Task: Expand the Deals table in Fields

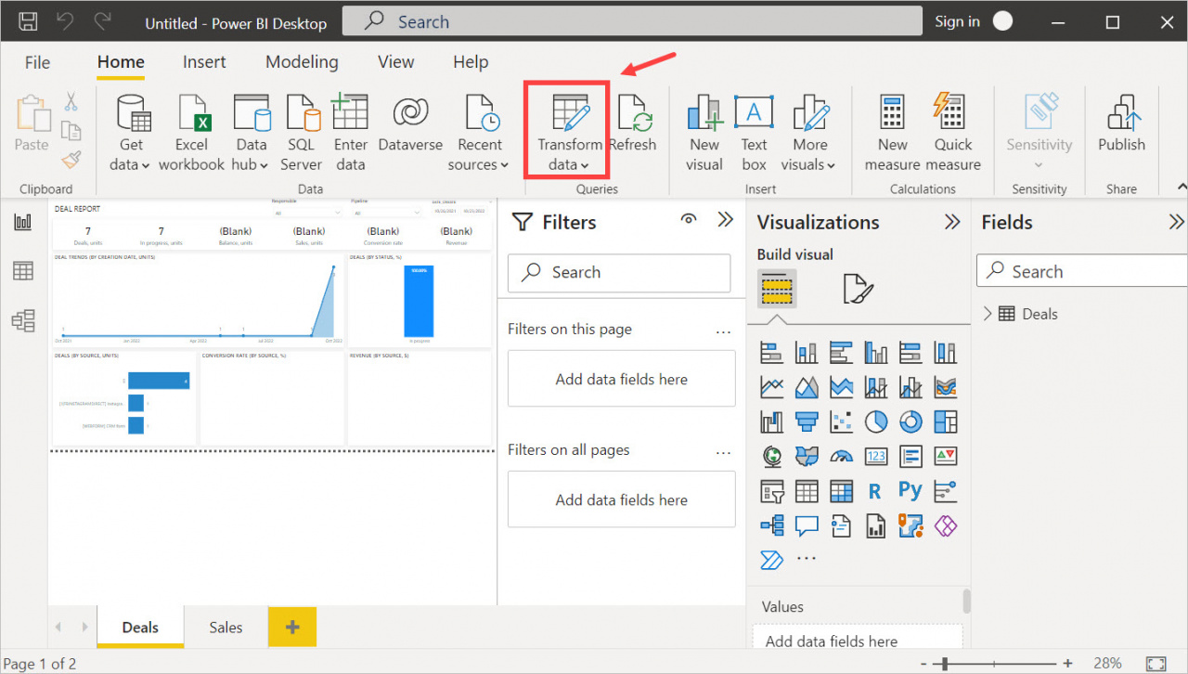Action: (988, 314)
